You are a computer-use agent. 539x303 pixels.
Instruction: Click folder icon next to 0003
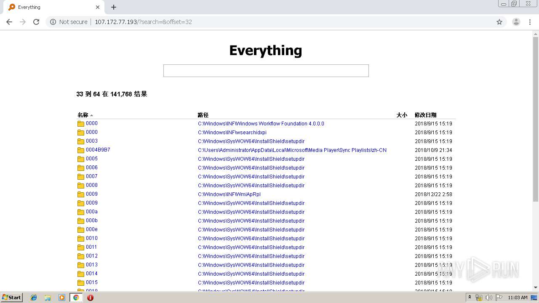[x=81, y=141]
